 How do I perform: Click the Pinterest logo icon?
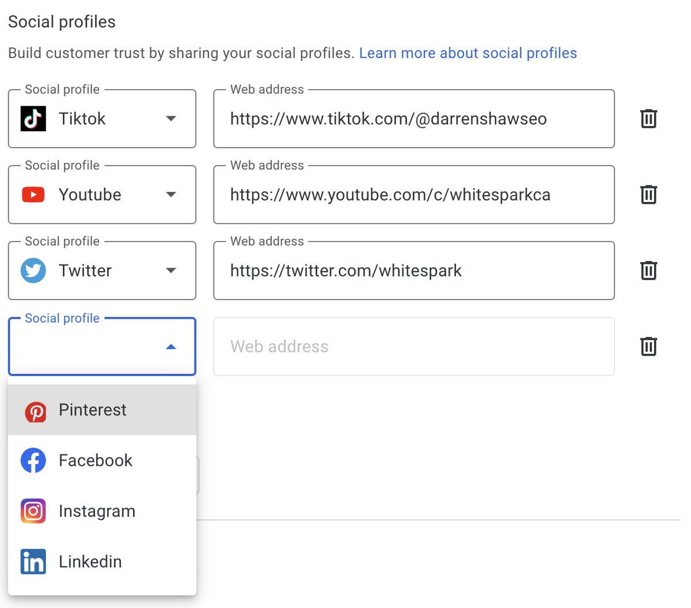click(35, 412)
